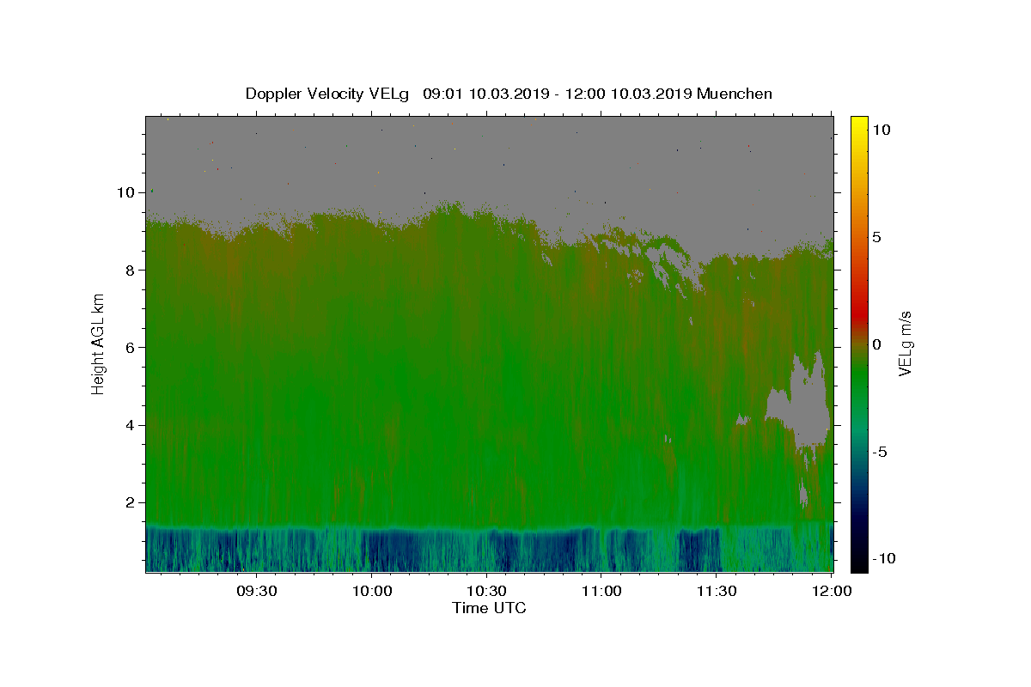The height and width of the screenshot is (687, 1031).
Task: Click the gray data gap near 5 km
Action: [806, 399]
